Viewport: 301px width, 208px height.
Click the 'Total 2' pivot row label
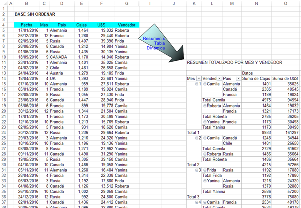click(x=193, y=165)
